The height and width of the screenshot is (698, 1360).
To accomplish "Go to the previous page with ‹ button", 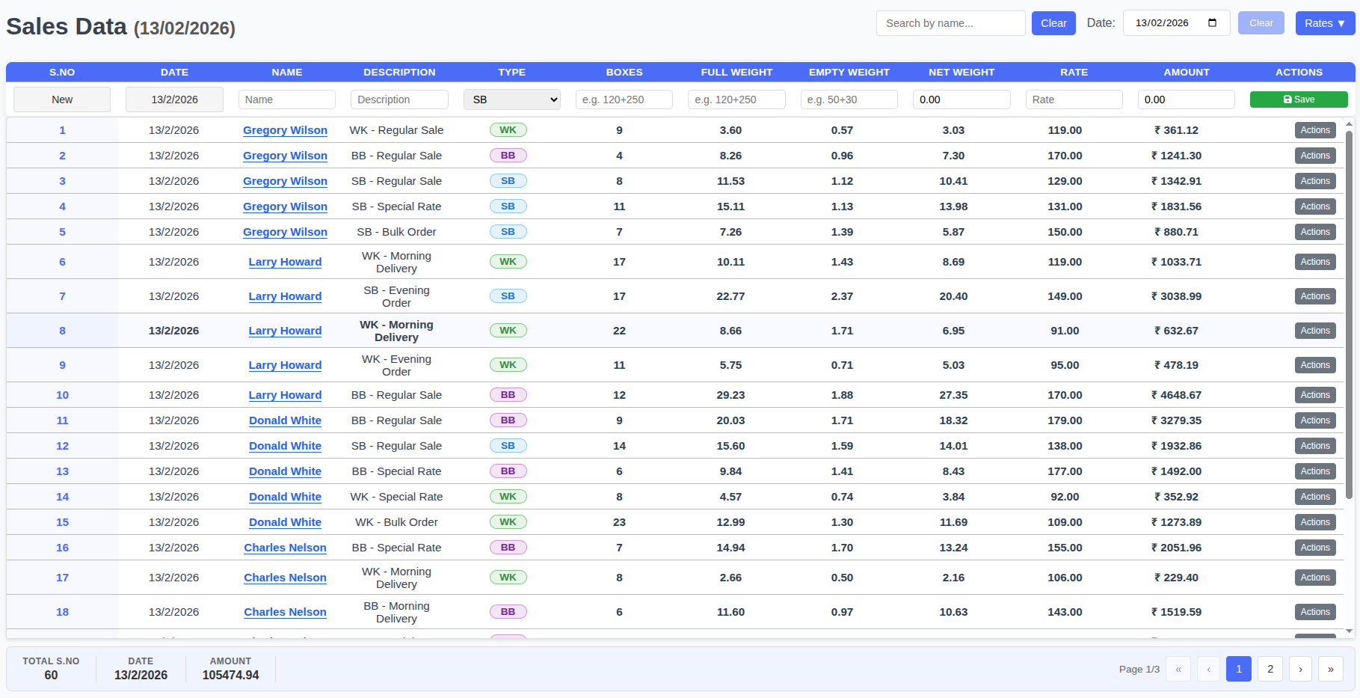I will tap(1209, 669).
